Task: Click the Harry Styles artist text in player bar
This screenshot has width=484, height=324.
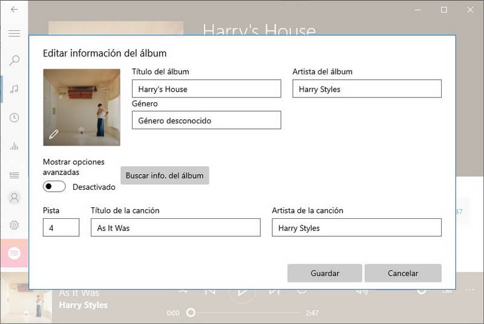Action: point(83,305)
